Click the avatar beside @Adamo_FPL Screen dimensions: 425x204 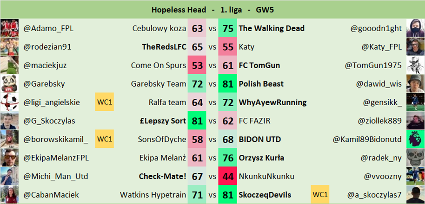click(9, 28)
